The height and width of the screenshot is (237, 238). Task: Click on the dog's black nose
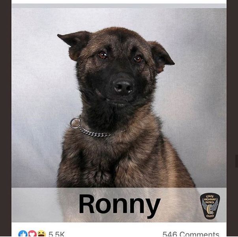(x=123, y=88)
